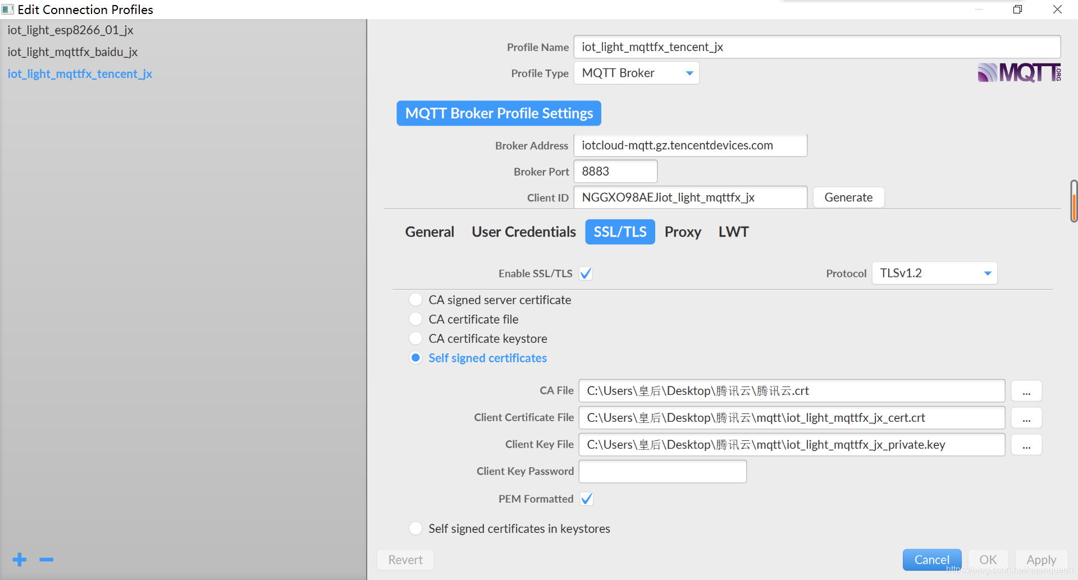The width and height of the screenshot is (1078, 580).
Task: Click the Broker Port field
Action: (615, 171)
